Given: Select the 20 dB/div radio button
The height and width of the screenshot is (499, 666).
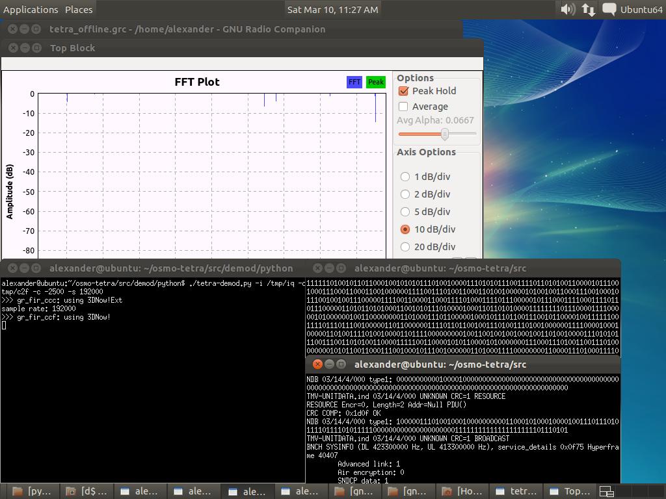Looking at the screenshot, I should pyautogui.click(x=405, y=246).
